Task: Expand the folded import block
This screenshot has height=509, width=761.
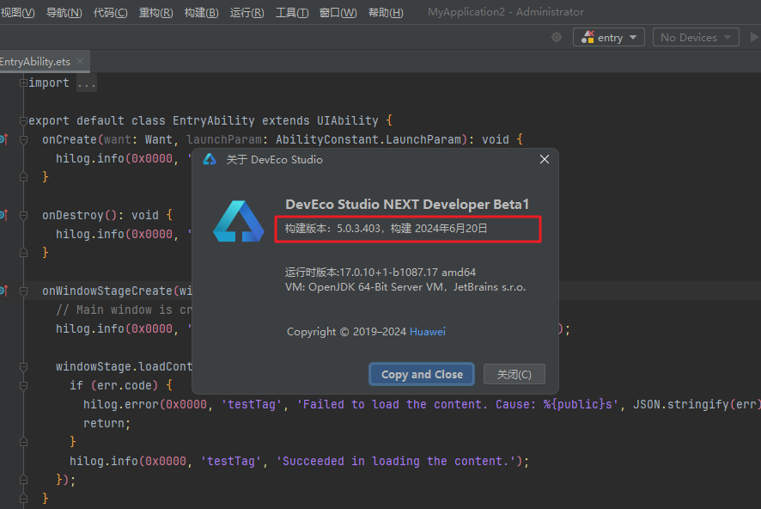Action: [x=23, y=83]
